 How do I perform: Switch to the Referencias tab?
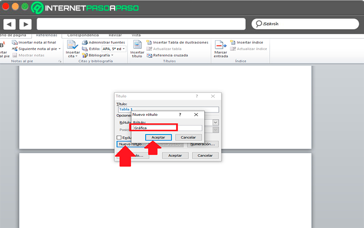(46, 36)
